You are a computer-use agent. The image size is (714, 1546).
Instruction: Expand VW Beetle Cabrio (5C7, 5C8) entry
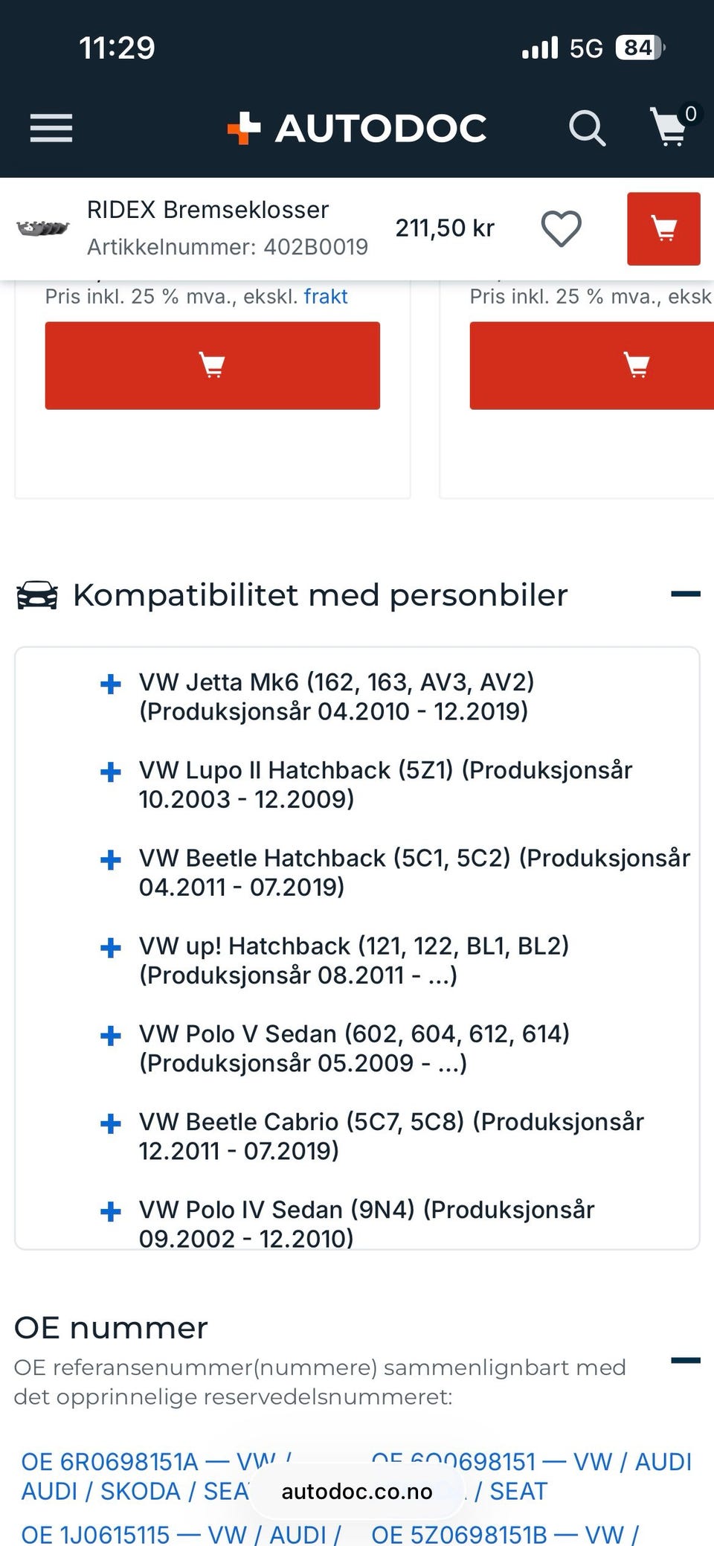111,1123
